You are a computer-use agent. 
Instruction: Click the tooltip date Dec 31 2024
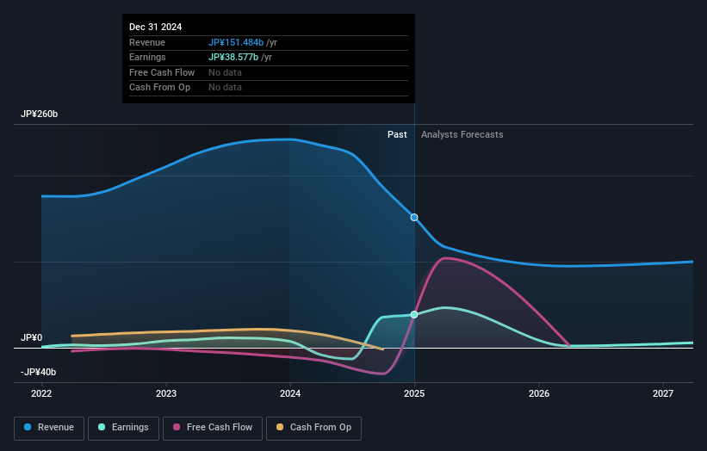(156, 27)
